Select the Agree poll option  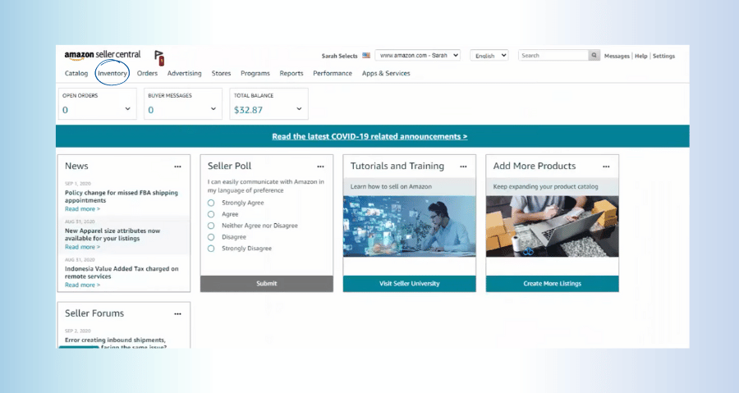click(x=211, y=214)
